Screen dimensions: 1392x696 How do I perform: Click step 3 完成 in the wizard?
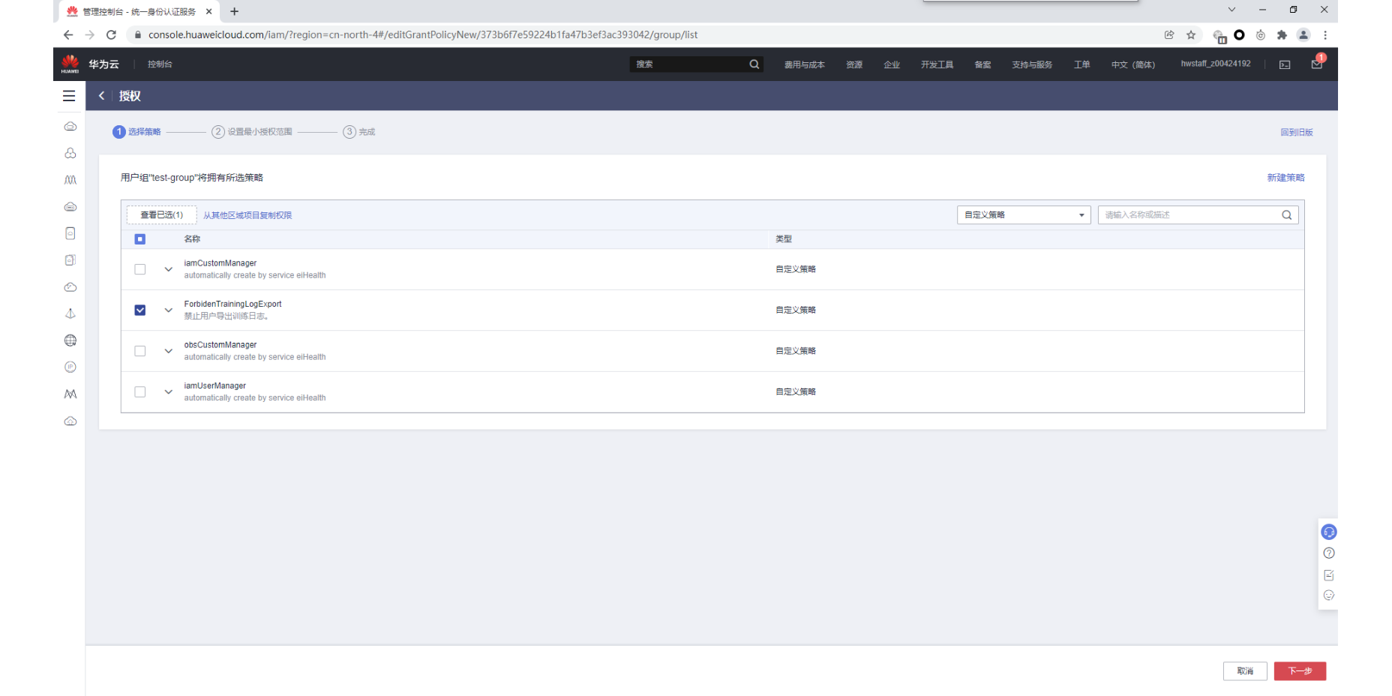point(359,132)
